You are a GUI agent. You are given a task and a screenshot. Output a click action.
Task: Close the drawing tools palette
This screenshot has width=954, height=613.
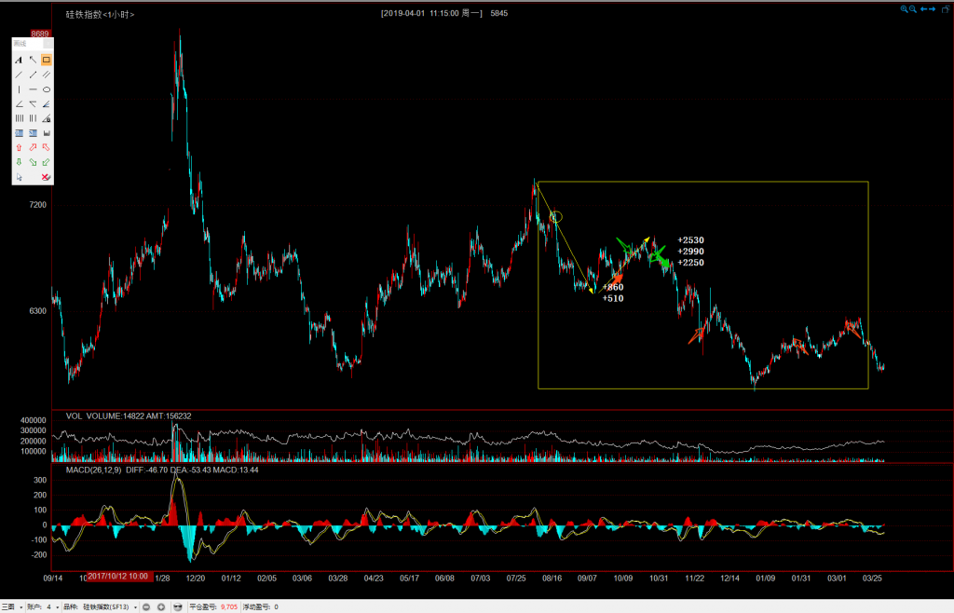(x=49, y=43)
